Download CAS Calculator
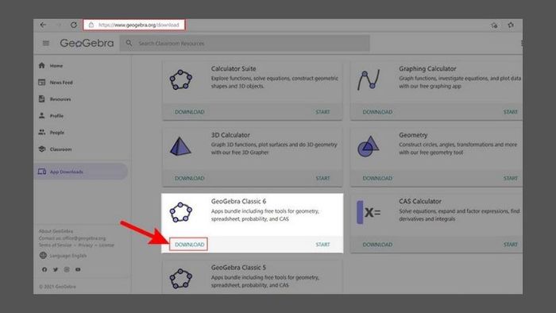 377,245
